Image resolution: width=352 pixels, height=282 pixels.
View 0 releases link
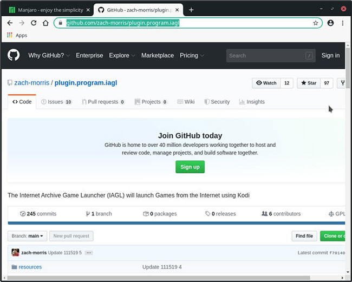click(220, 214)
